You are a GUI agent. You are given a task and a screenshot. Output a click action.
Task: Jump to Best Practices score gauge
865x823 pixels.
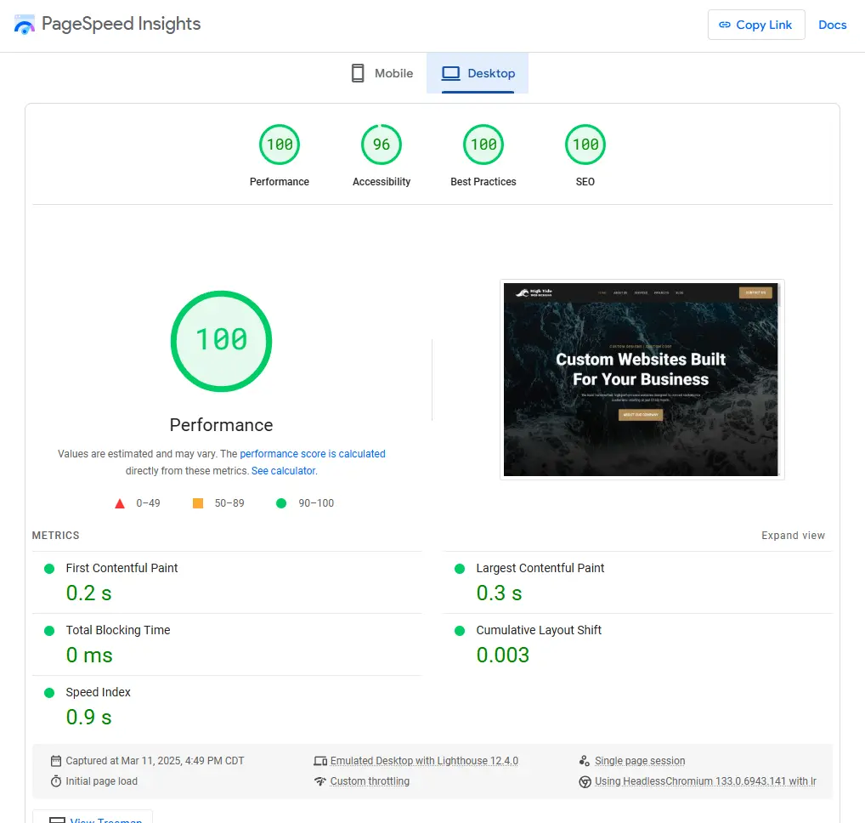click(x=483, y=145)
